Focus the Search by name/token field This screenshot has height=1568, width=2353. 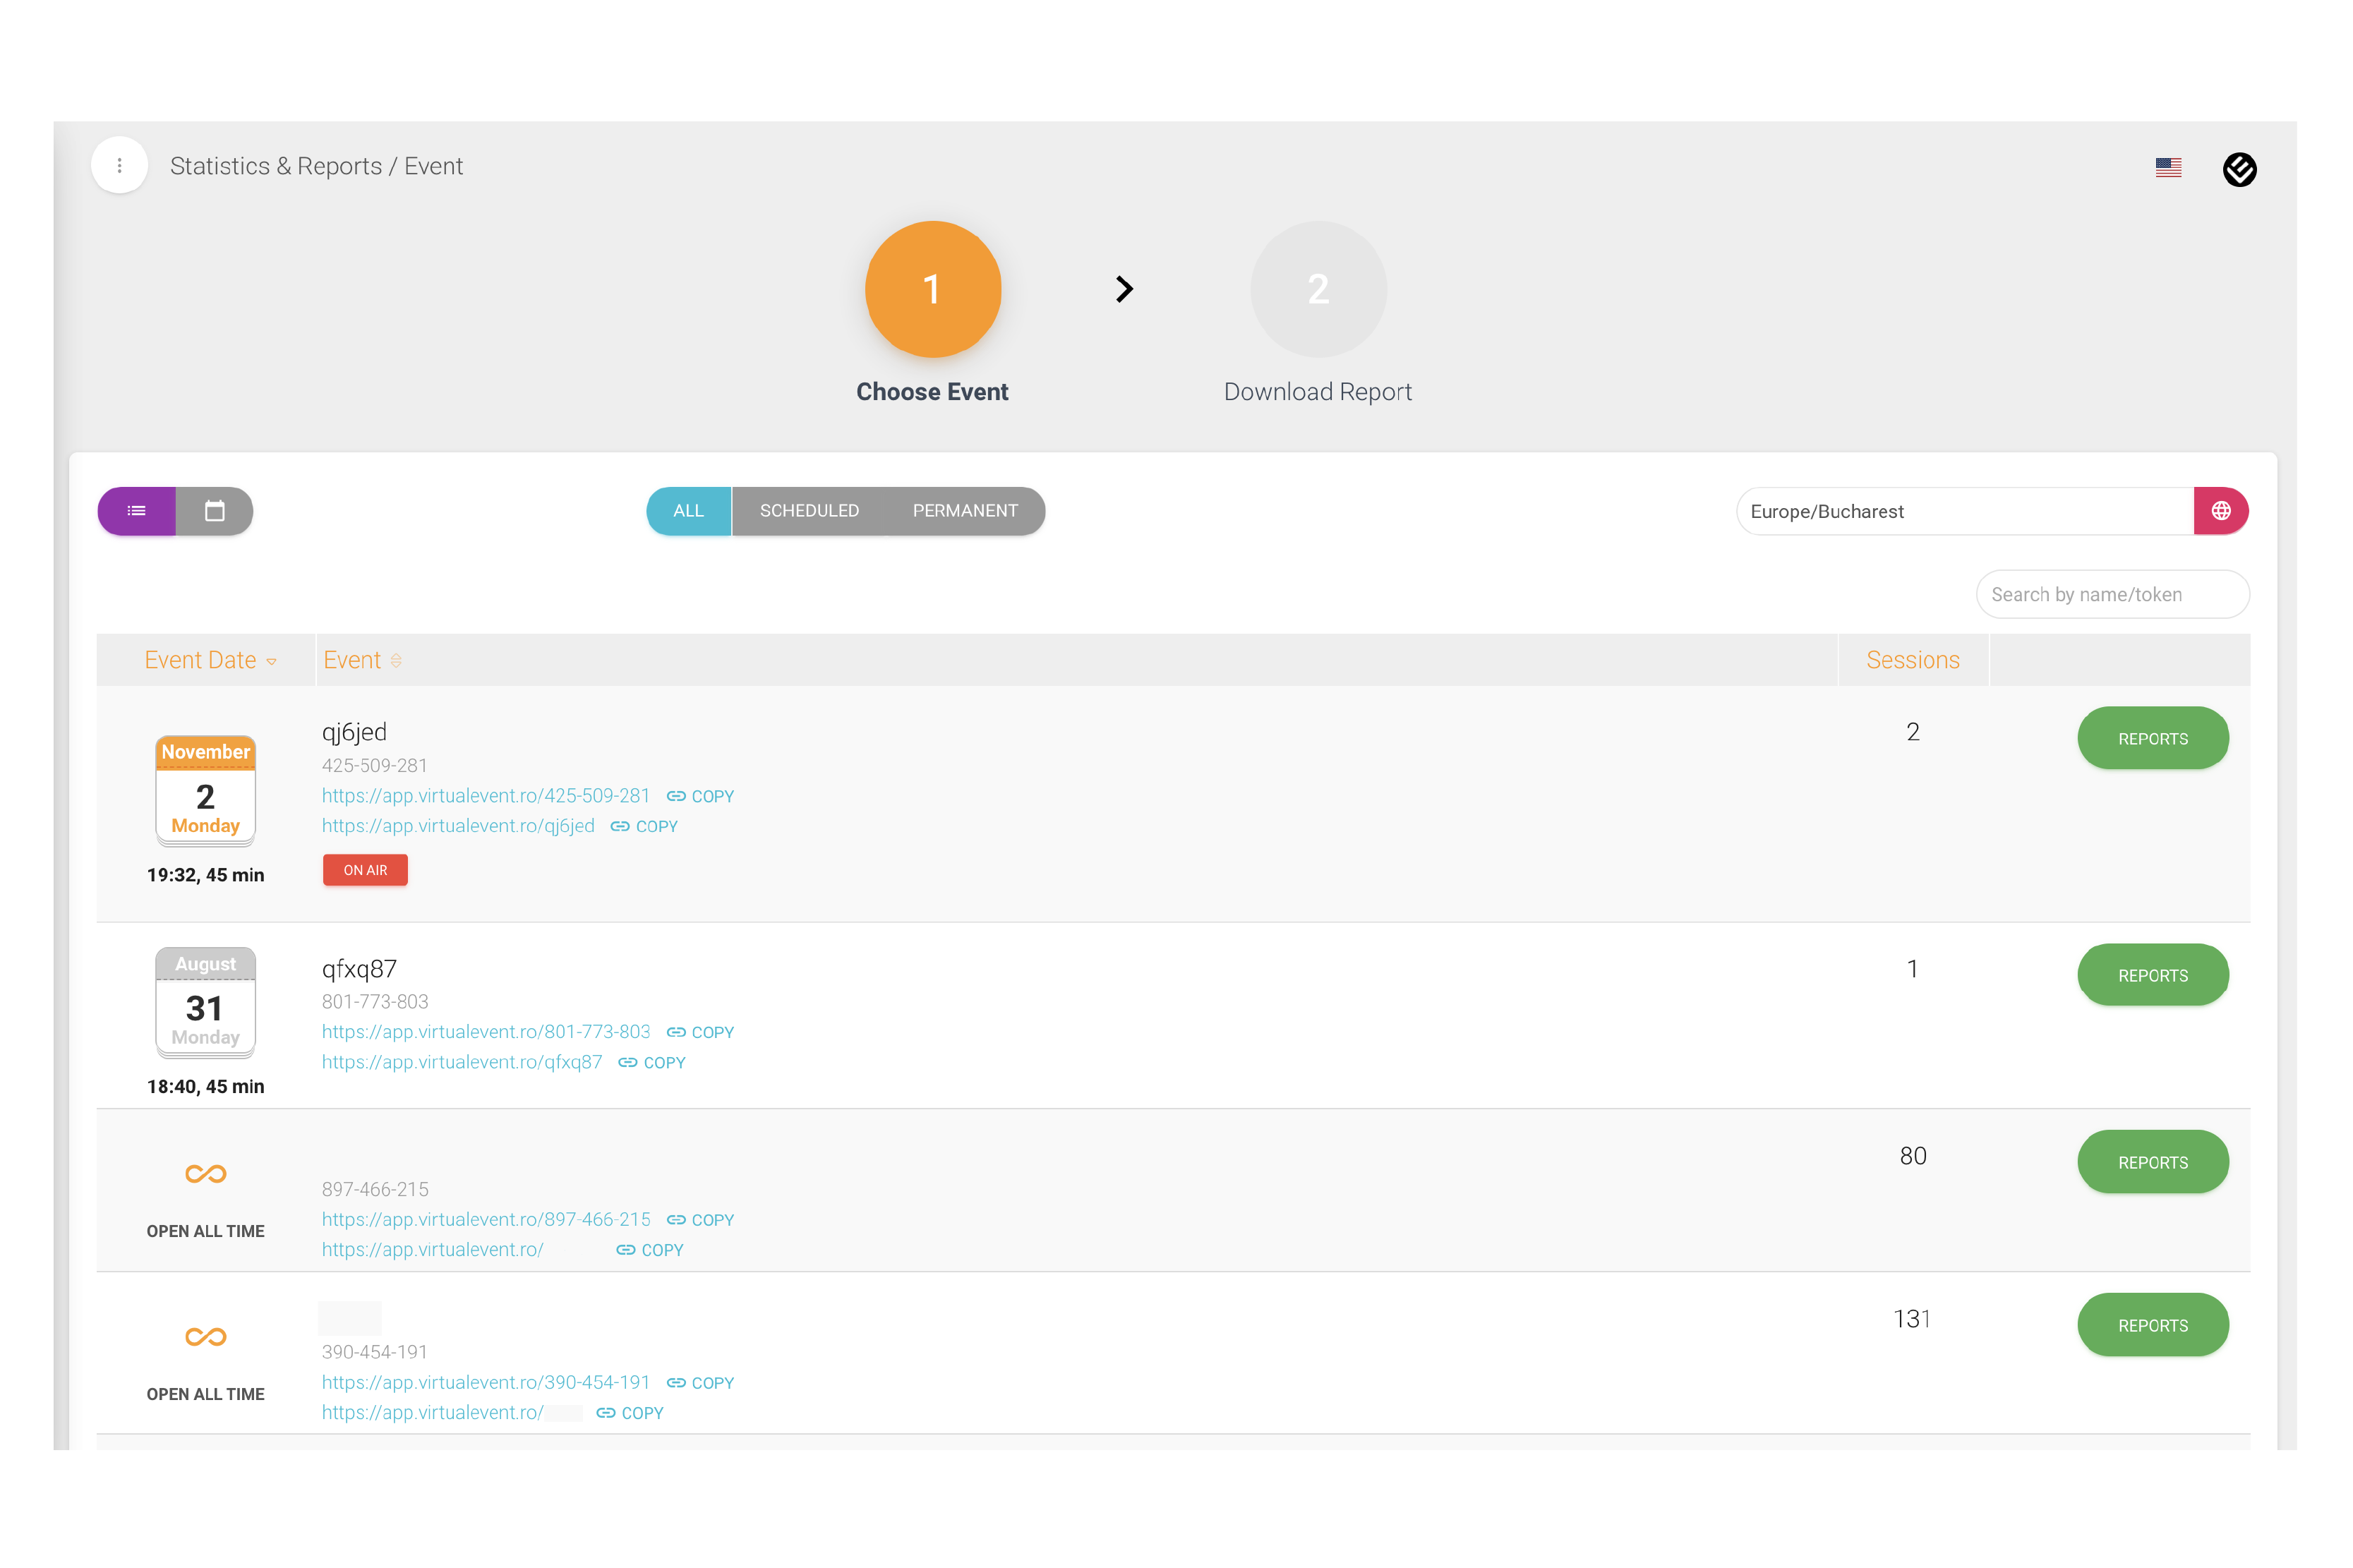pos(2112,594)
